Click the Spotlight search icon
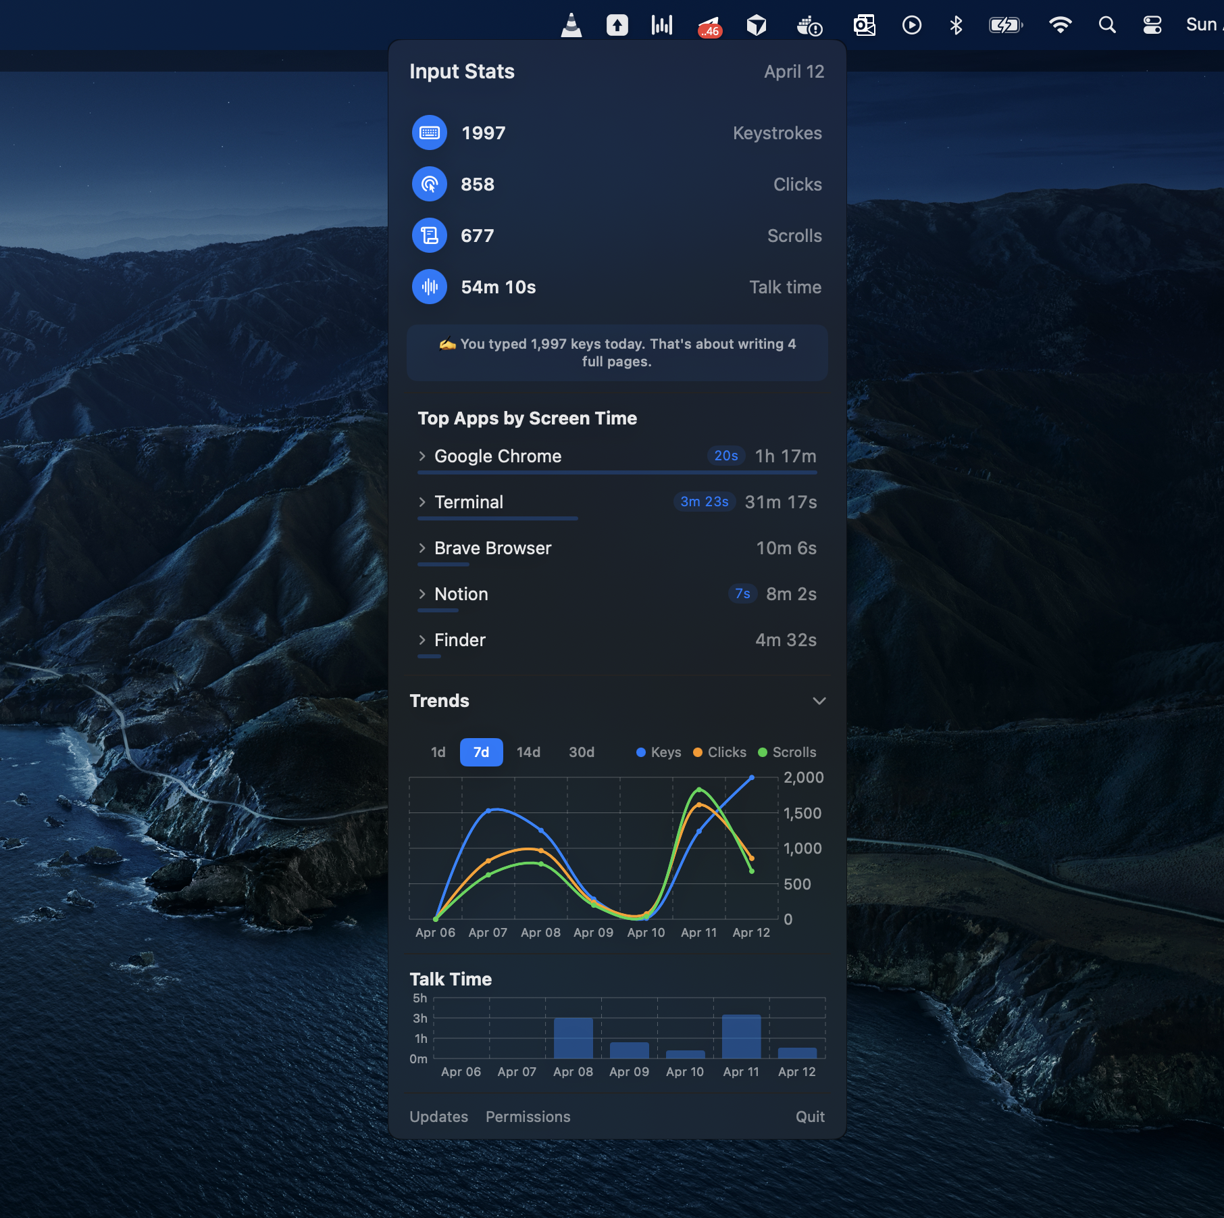The image size is (1224, 1218). 1107,24
